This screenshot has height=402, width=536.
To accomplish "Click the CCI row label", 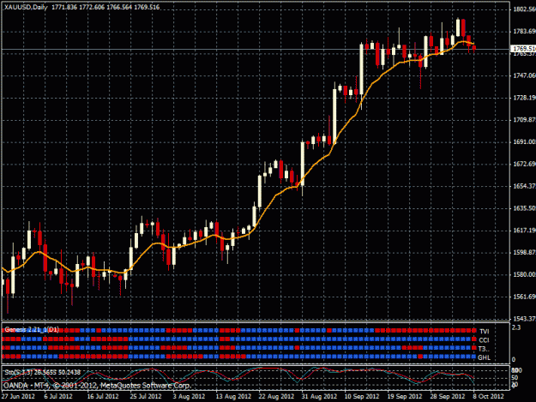I will click(x=484, y=340).
